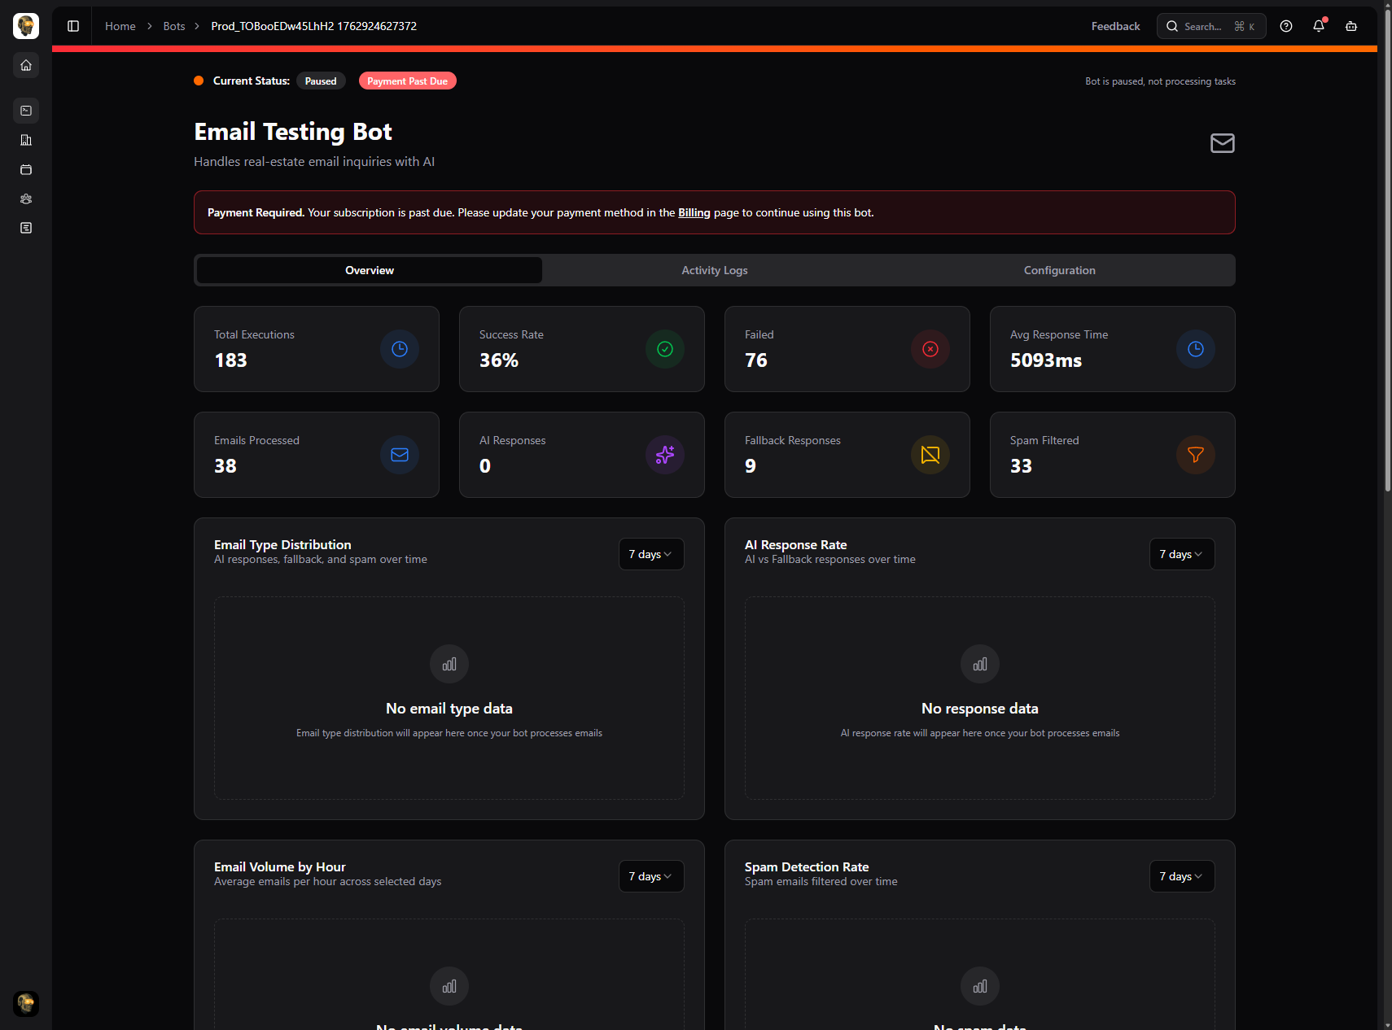Viewport: 1392px width, 1030px height.
Task: Click the Failed count 76
Action: point(756,360)
